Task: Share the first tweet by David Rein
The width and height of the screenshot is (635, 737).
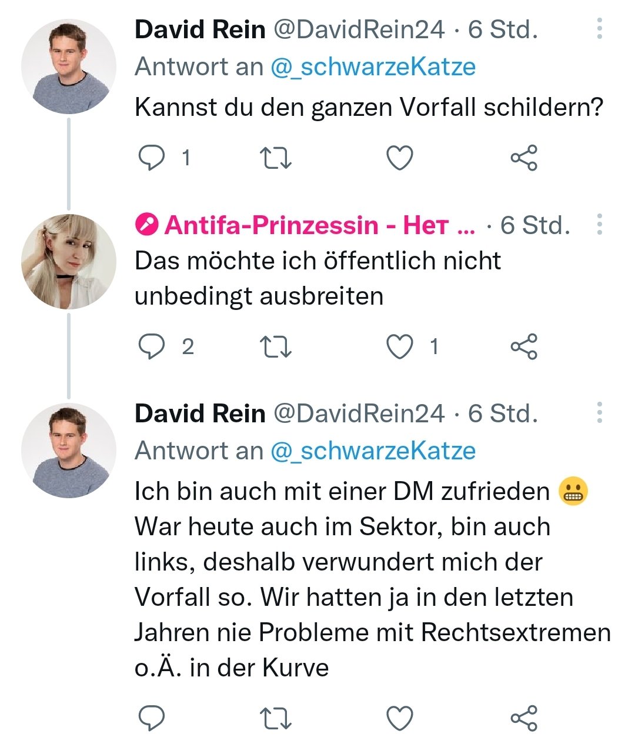Action: coord(524,158)
